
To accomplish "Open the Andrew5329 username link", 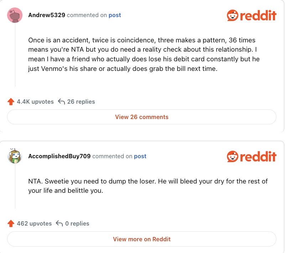I will click(46, 15).
